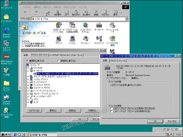Click the 削除 toolbar button in Control Panel
The height and width of the screenshot is (137, 183).
pos(96,13)
